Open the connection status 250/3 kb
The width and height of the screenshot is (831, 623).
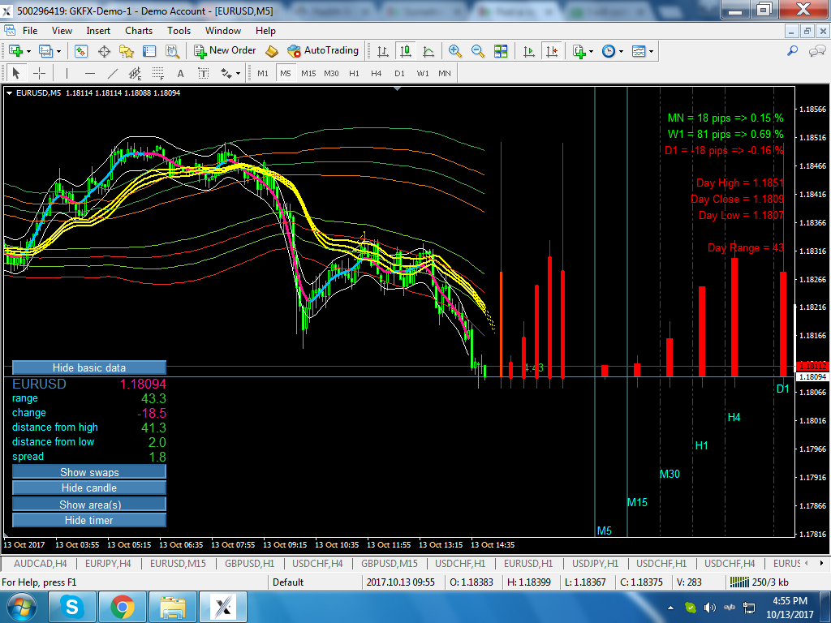760,582
